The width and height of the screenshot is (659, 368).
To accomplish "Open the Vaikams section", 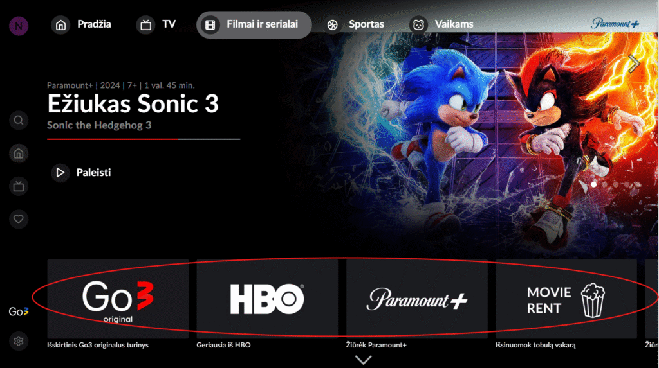I will click(x=441, y=25).
